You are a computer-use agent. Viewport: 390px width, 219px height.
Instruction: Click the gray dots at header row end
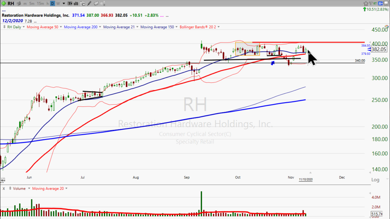click(167, 16)
